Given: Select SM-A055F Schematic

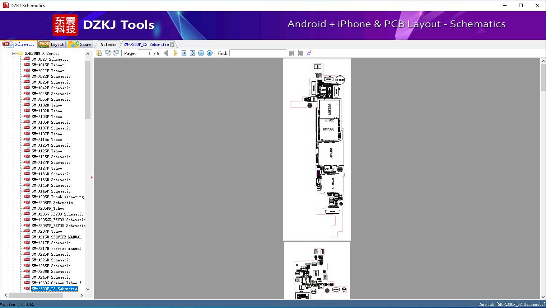Looking at the screenshot, I should (51, 99).
